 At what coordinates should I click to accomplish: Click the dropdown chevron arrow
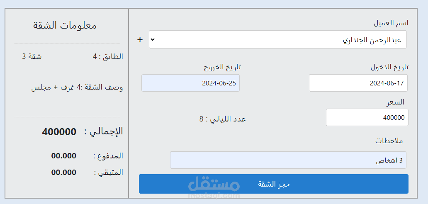click(153, 39)
